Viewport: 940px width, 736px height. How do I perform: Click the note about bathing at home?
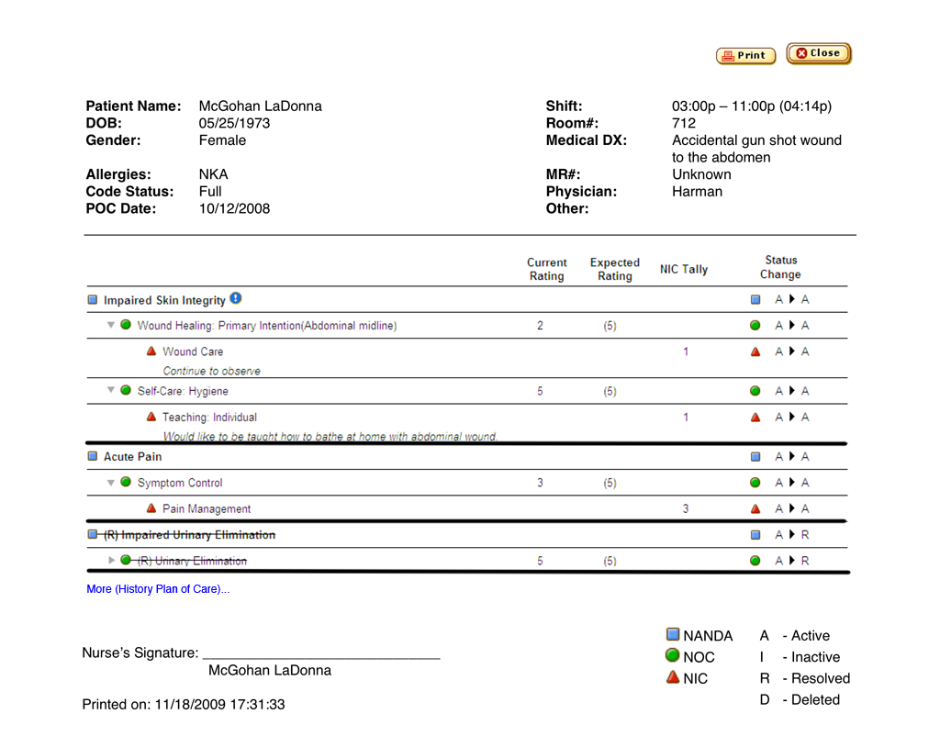(x=330, y=436)
